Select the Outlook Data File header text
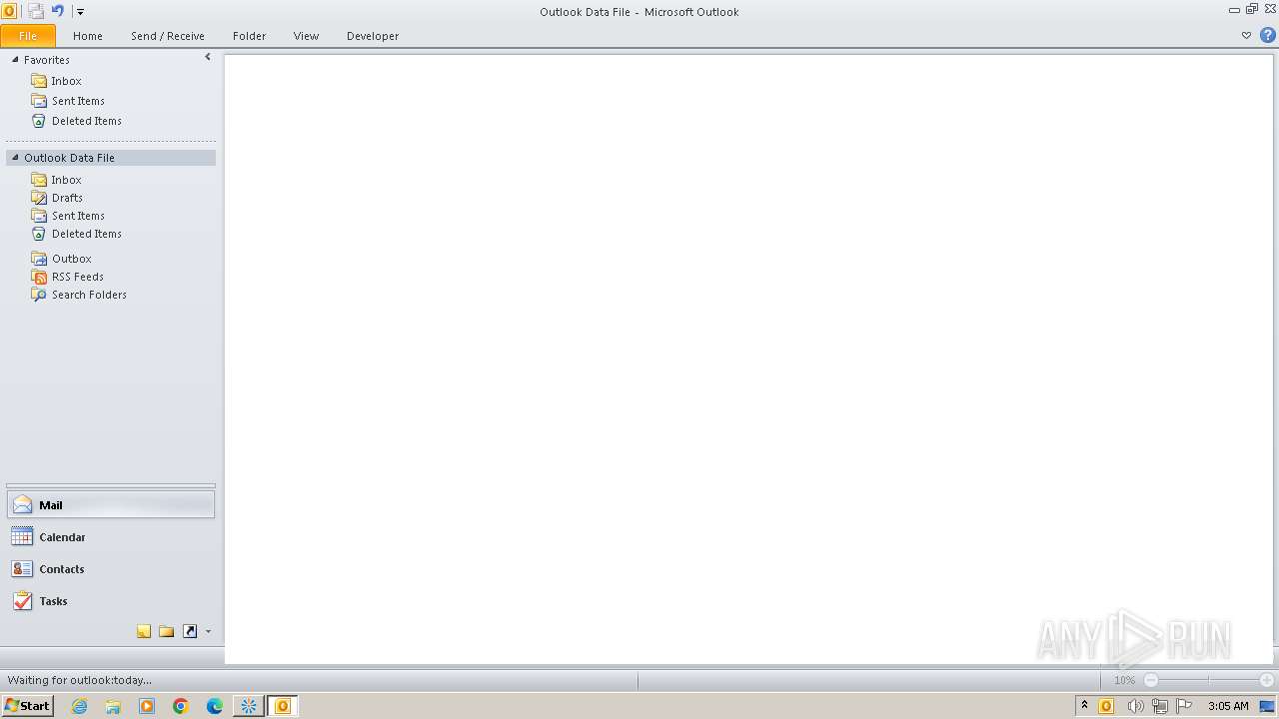Image resolution: width=1279 pixels, height=719 pixels. (x=69, y=158)
